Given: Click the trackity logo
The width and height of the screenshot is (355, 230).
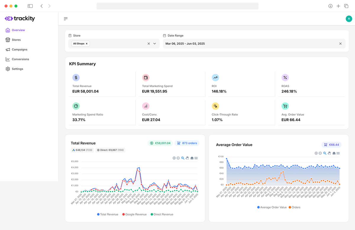Looking at the screenshot, I should (x=20, y=19).
